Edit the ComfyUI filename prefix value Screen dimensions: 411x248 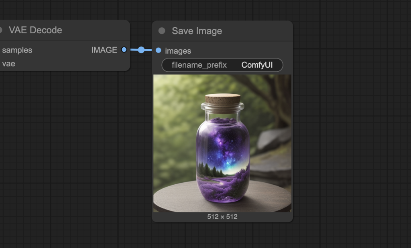click(x=257, y=65)
